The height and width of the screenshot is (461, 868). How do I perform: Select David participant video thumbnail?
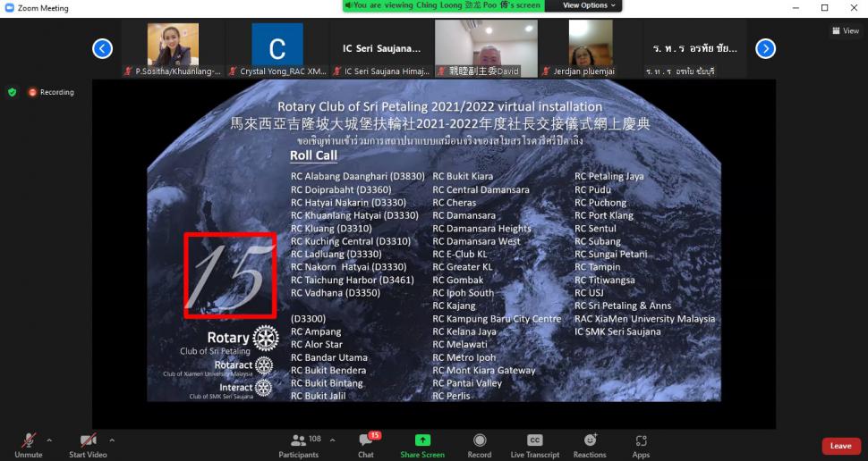click(486, 48)
